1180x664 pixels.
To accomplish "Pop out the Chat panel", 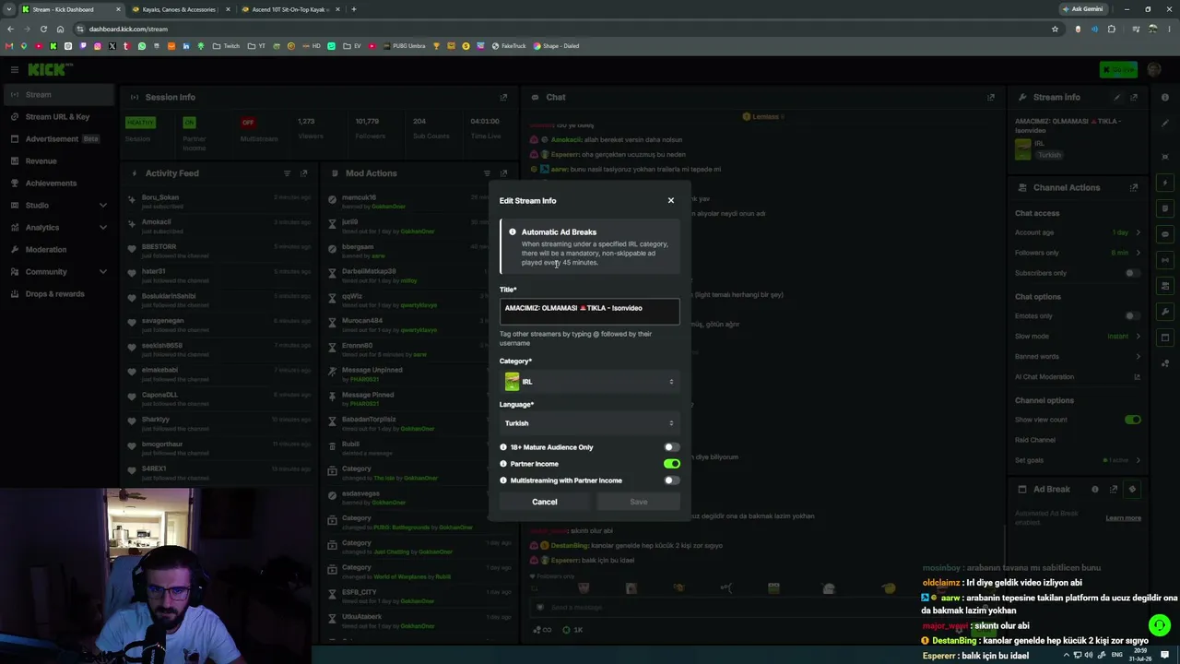I will [991, 97].
